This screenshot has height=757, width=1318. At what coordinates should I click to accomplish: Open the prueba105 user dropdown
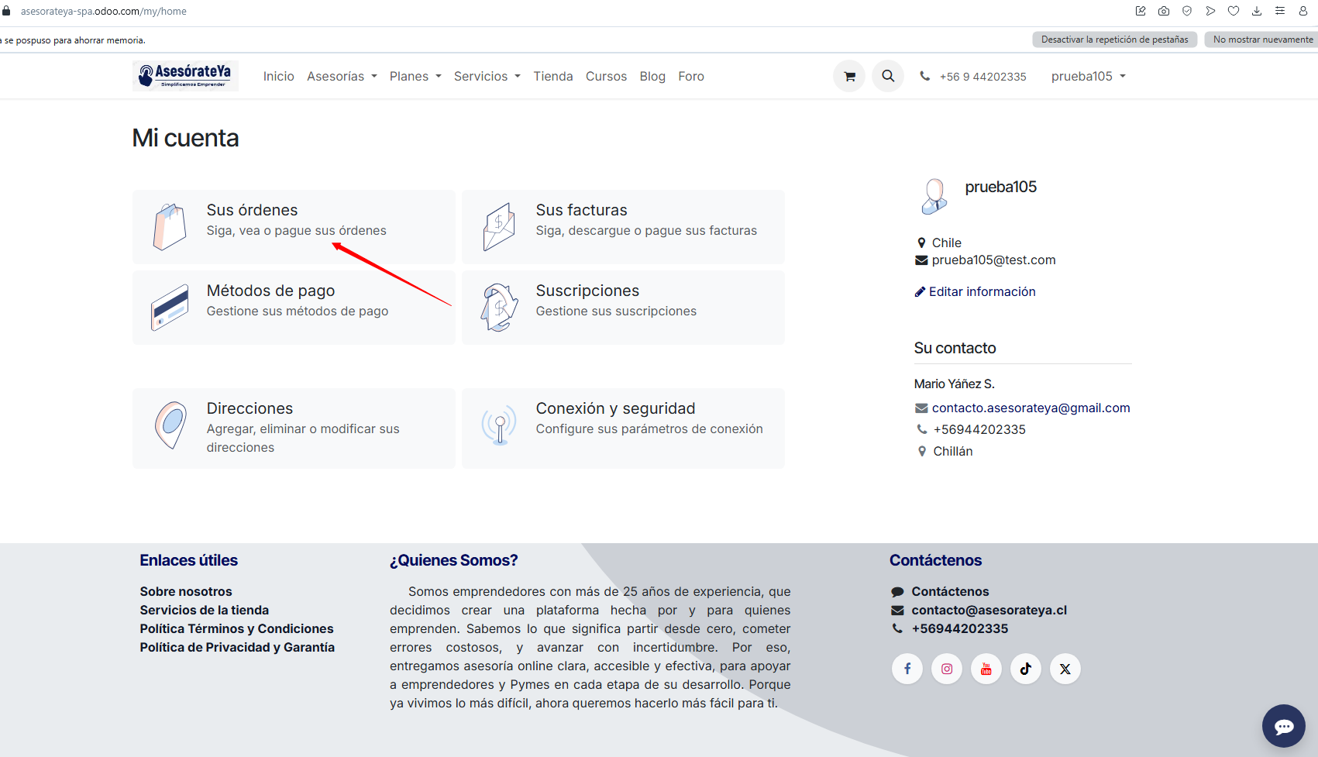(x=1088, y=76)
